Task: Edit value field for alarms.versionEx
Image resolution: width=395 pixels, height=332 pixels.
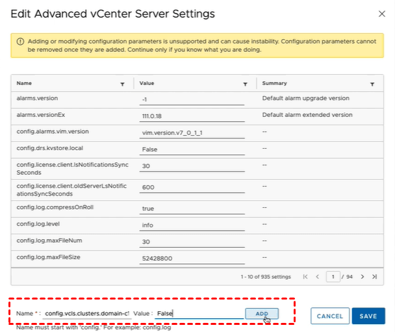Action: tap(192, 116)
